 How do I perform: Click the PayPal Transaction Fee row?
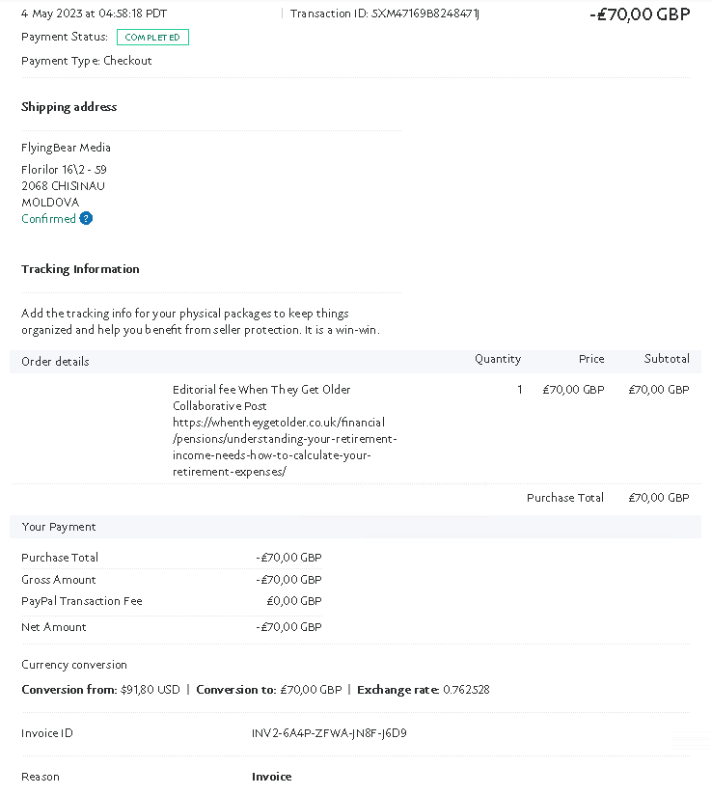[172, 601]
